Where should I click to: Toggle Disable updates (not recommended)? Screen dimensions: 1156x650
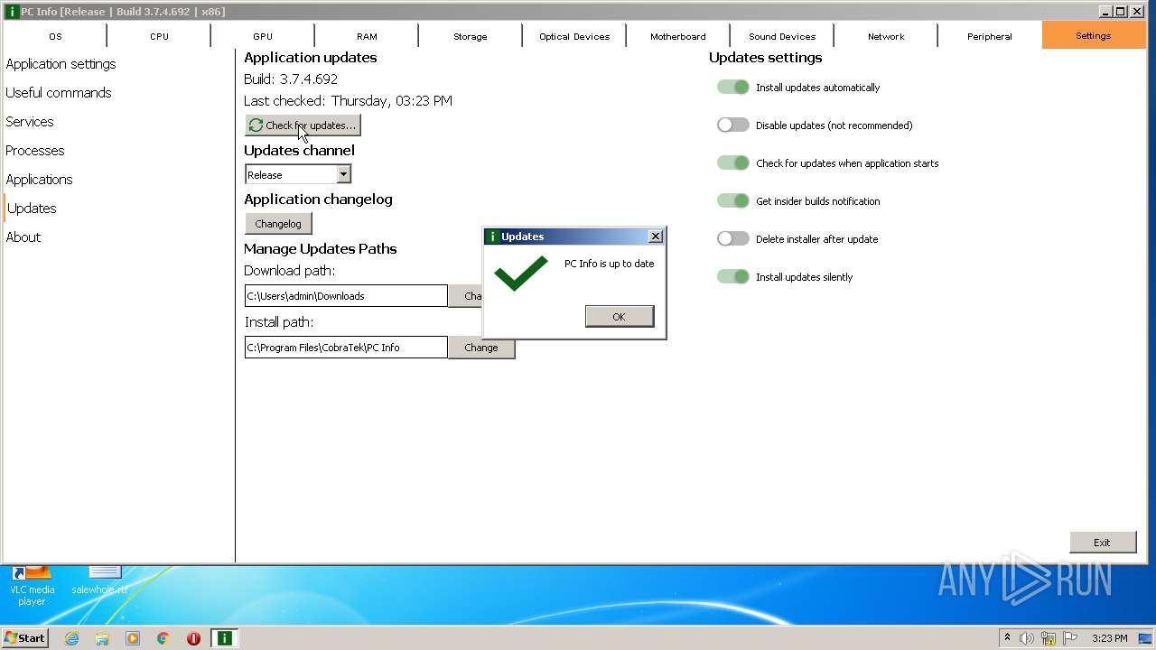(x=733, y=125)
